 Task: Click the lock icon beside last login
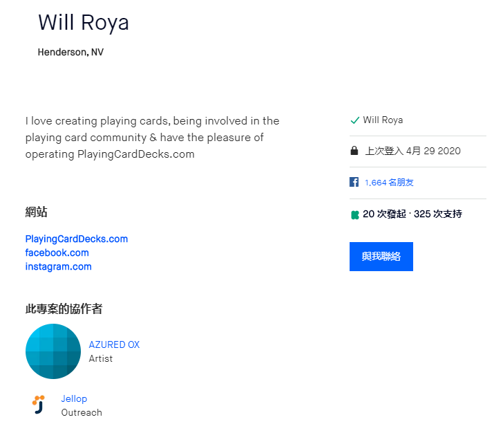pyautogui.click(x=354, y=151)
